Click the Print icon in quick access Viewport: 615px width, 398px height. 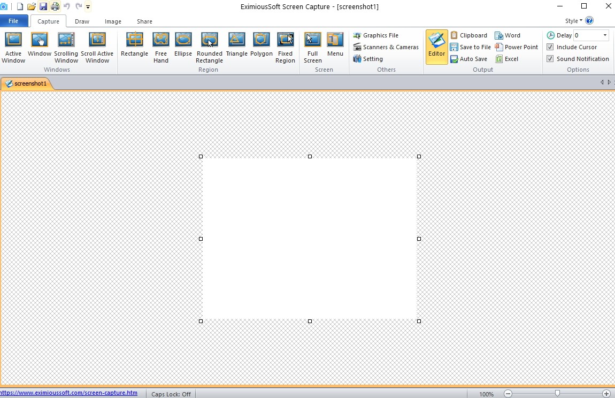pos(55,6)
